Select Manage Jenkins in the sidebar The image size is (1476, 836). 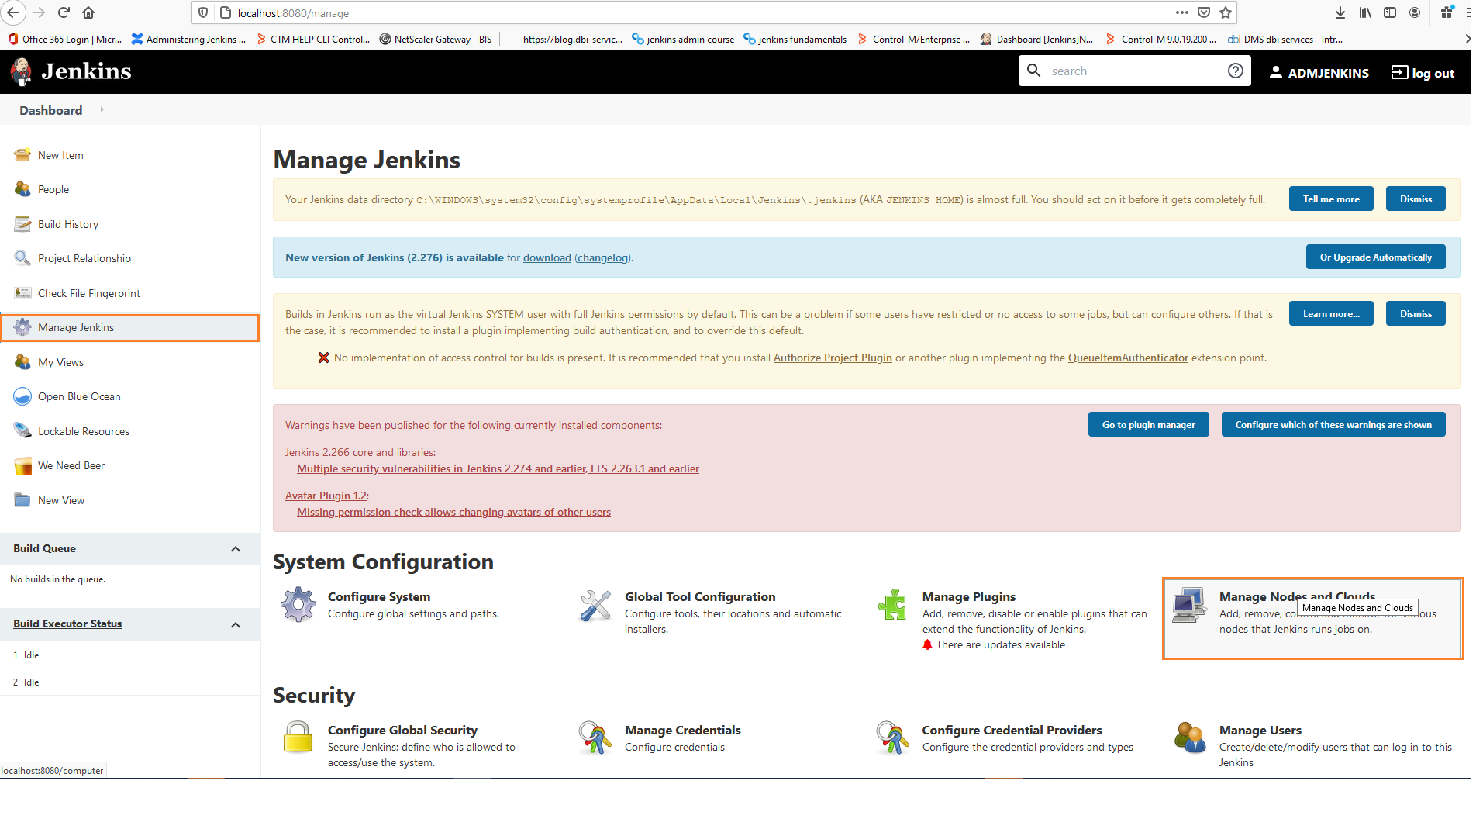coord(129,327)
